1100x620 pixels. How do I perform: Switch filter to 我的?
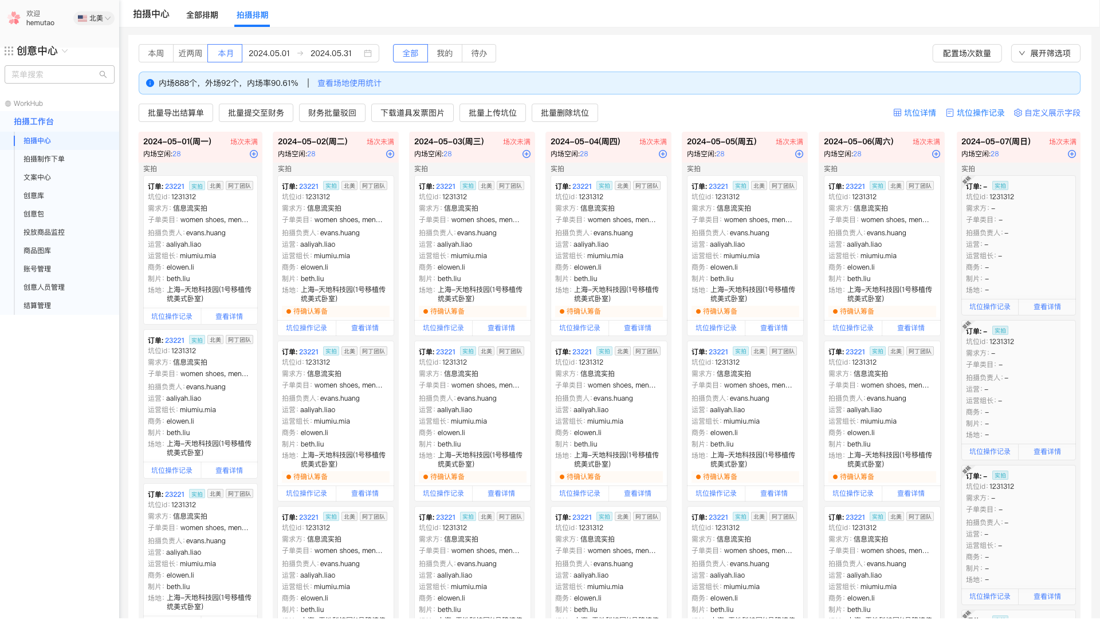point(445,53)
